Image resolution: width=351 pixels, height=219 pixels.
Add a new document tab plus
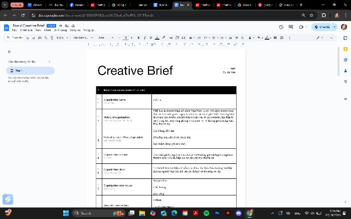49,62
